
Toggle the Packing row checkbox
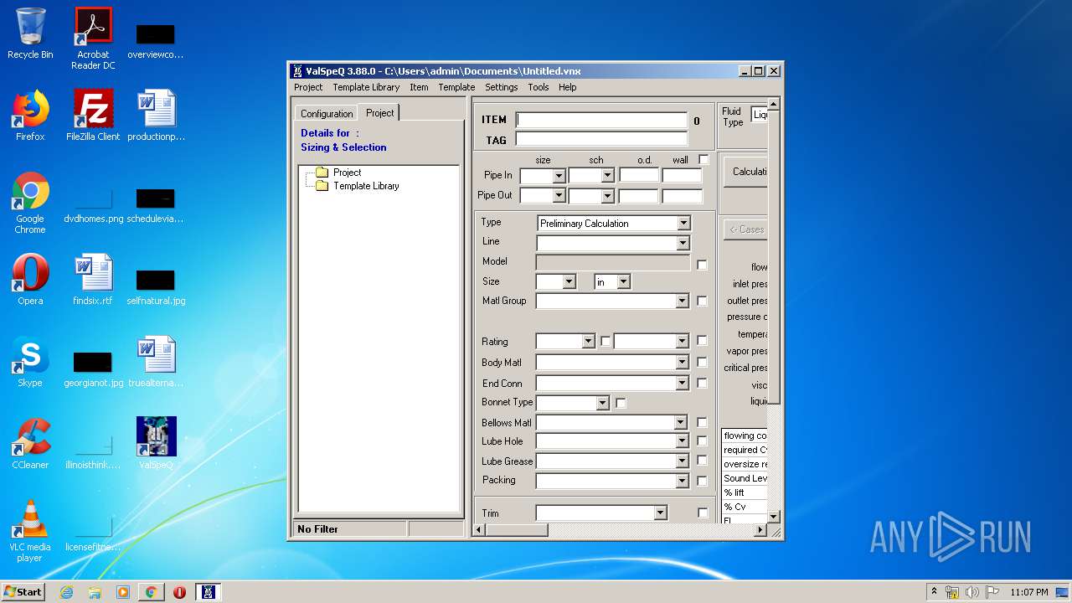tap(702, 481)
